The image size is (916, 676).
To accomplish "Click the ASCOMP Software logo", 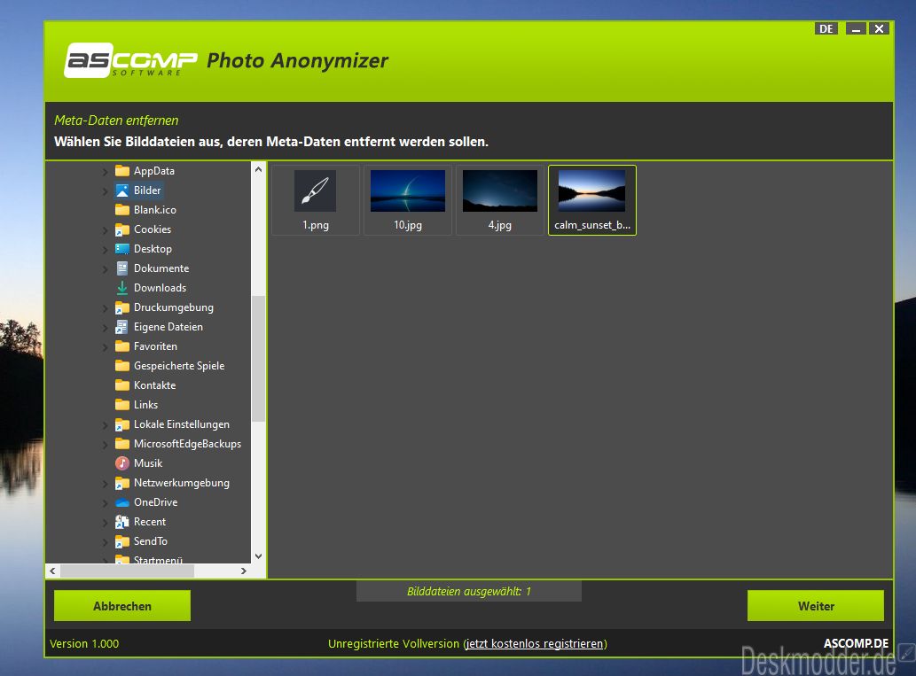I will tap(131, 60).
